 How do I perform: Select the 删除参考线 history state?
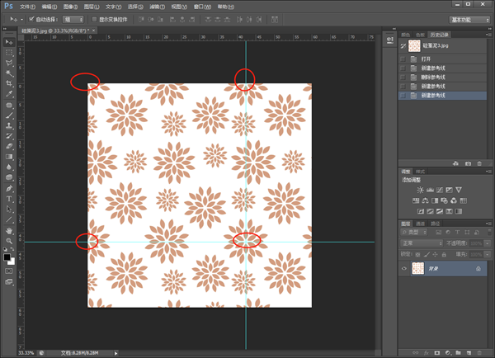(x=433, y=77)
